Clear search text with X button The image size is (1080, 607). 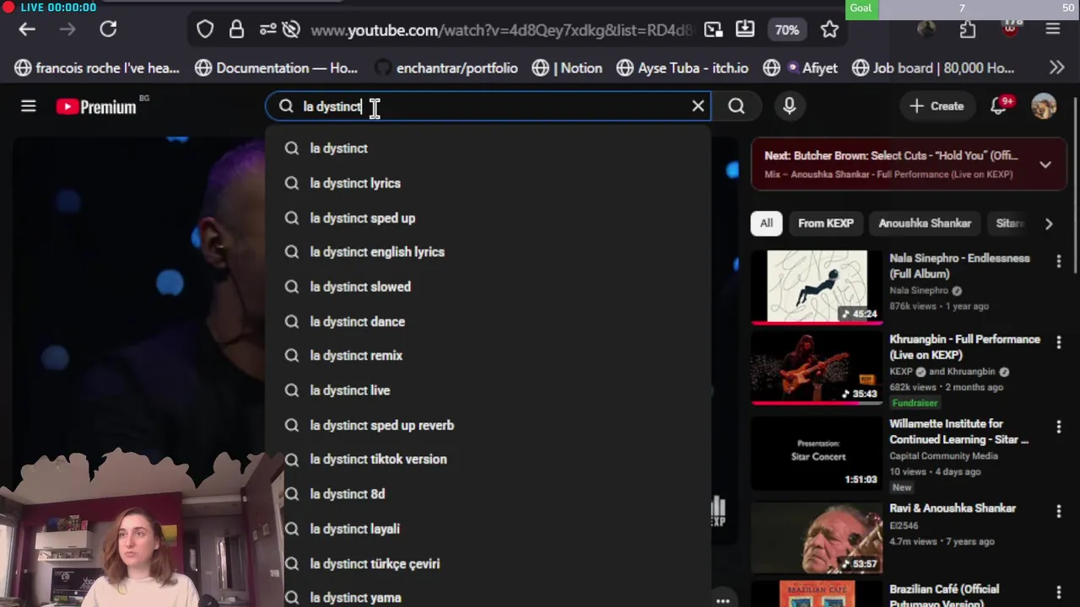[x=698, y=106]
